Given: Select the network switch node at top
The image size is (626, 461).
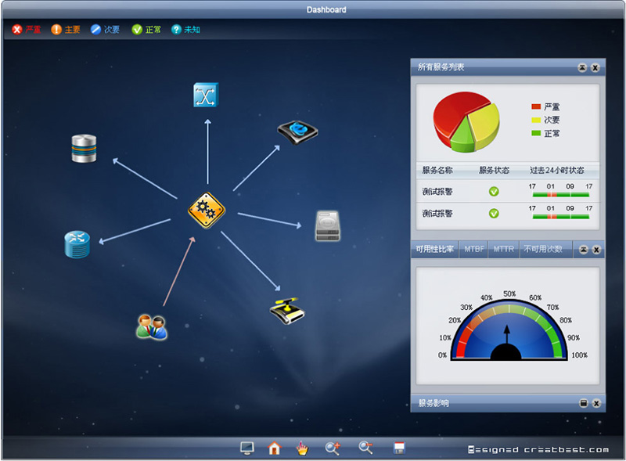Looking at the screenshot, I should click(206, 95).
